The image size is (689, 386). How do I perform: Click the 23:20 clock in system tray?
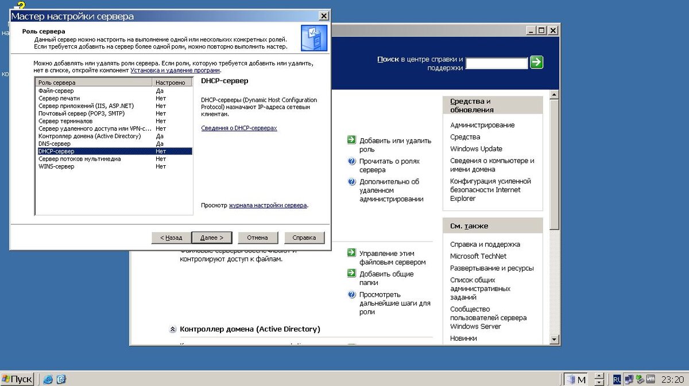pyautogui.click(x=672, y=379)
